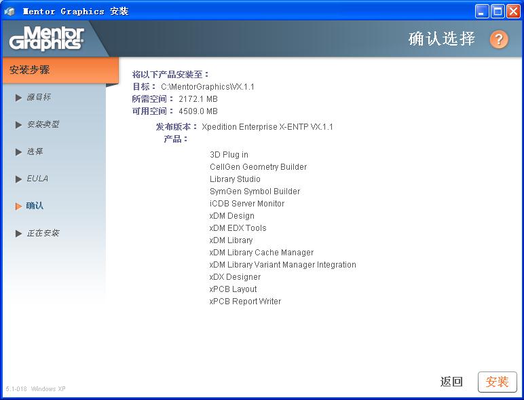Click the arrow beside 选择 step
Screen dimensions: 524x400
[18, 152]
